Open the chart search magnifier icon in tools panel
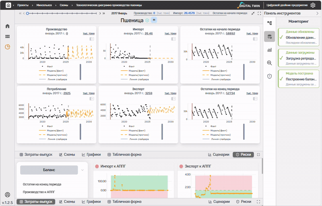The width and height of the screenshot is (322, 206). pos(270,63)
